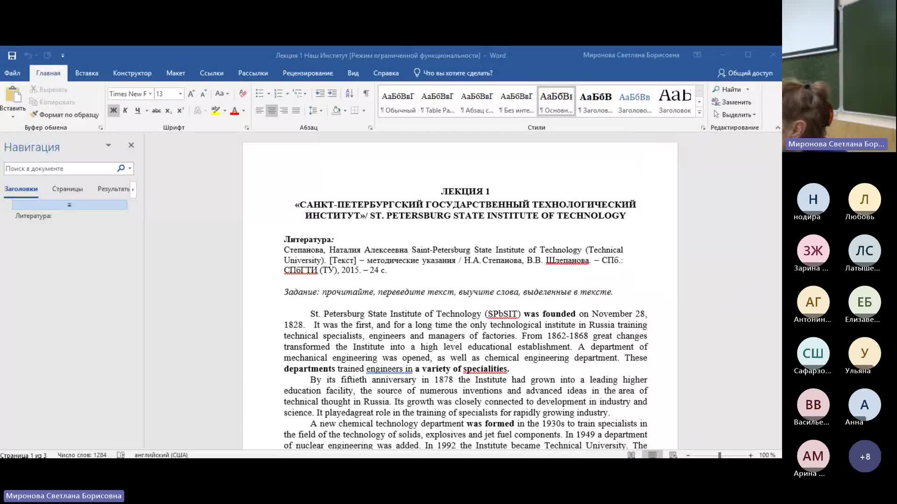This screenshot has height=504, width=897.
Task: Click the sort A-Z icon
Action: pyautogui.click(x=349, y=94)
